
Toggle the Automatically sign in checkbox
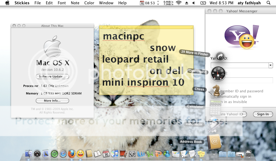pyautogui.click(x=213, y=97)
